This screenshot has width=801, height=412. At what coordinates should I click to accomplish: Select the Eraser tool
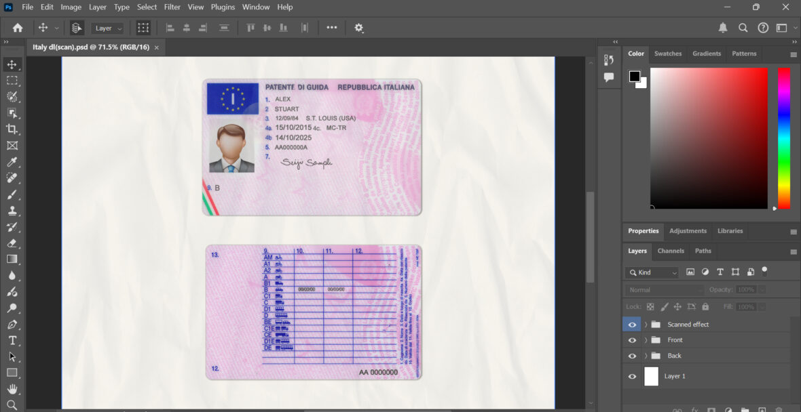pos(12,243)
